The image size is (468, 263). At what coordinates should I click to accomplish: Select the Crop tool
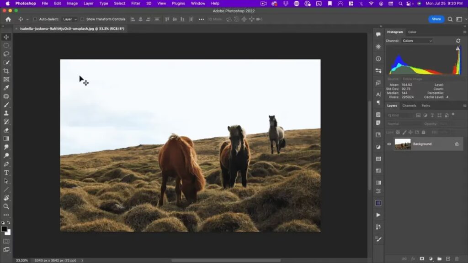point(6,71)
